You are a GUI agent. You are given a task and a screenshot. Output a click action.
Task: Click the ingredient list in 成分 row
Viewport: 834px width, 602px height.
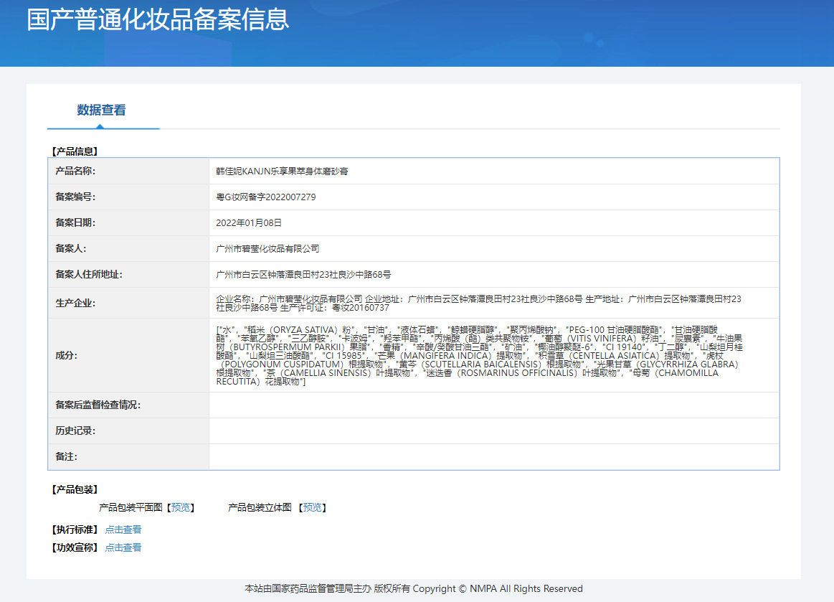(479, 356)
